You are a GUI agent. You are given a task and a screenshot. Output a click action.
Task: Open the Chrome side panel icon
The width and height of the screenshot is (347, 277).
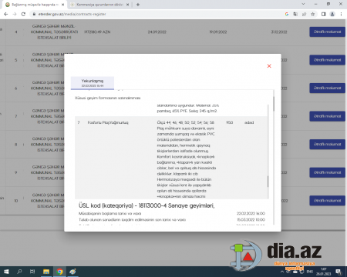tap(323, 14)
